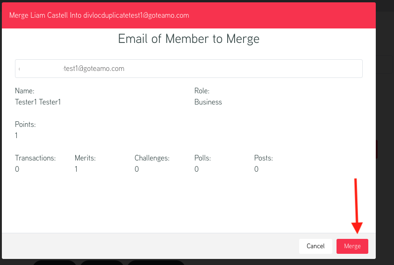
Task: Dismiss the dialog with the Cancel button
Action: click(315, 246)
